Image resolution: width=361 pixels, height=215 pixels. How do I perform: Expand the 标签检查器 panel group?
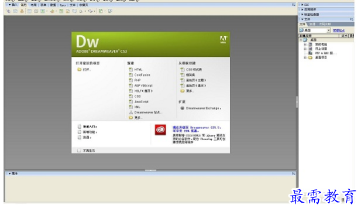click(302, 15)
